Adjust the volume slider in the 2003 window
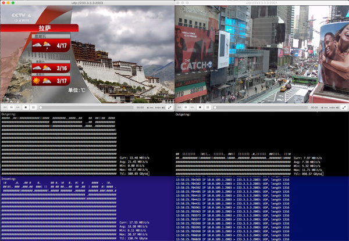 coord(155,107)
